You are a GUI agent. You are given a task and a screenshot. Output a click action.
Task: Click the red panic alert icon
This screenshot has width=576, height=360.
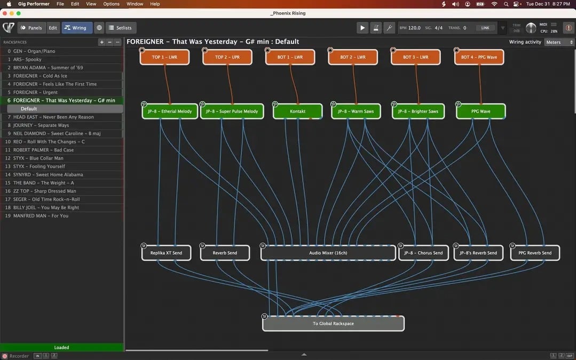(x=568, y=28)
